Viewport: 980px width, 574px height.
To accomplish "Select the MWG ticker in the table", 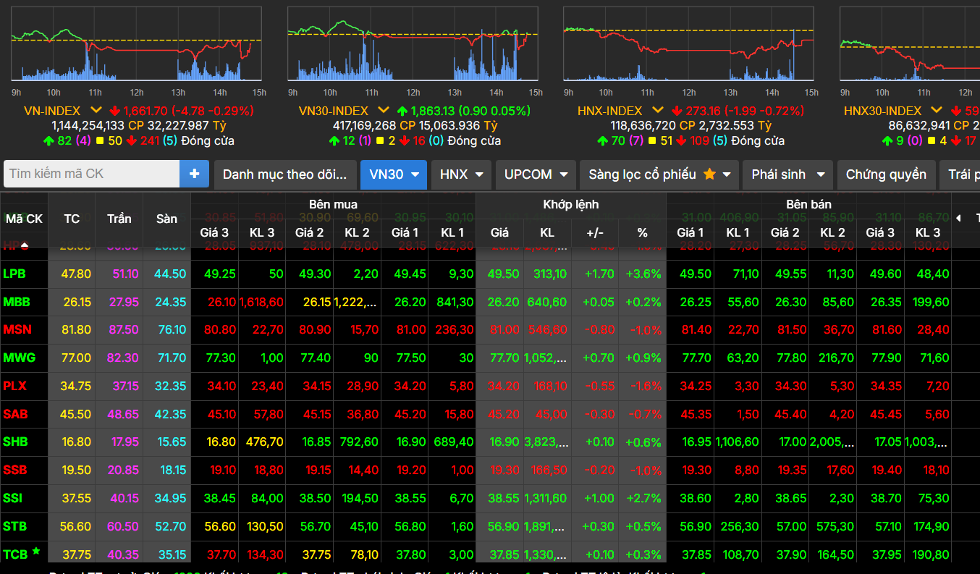I will pyautogui.click(x=19, y=358).
